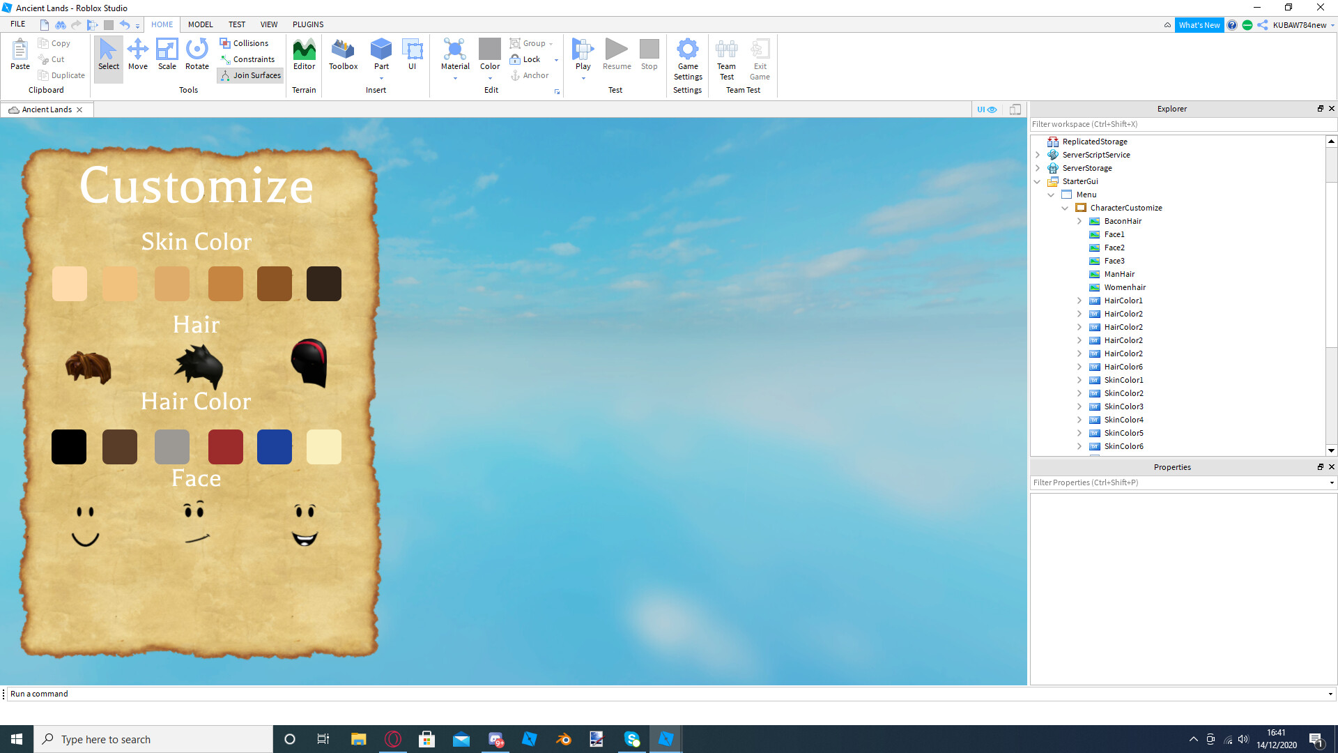Click the Anchor tool
Viewport: 1338px width, 753px height.
530,75
